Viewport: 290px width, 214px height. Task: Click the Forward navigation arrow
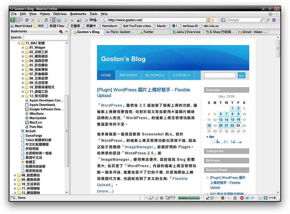tap(18, 20)
